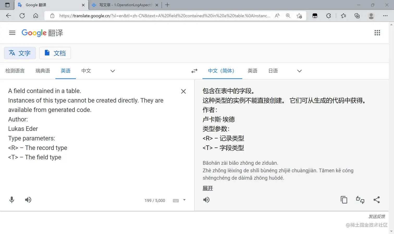
Task: Expand input tools dropdown arrow
Action: coord(184,200)
